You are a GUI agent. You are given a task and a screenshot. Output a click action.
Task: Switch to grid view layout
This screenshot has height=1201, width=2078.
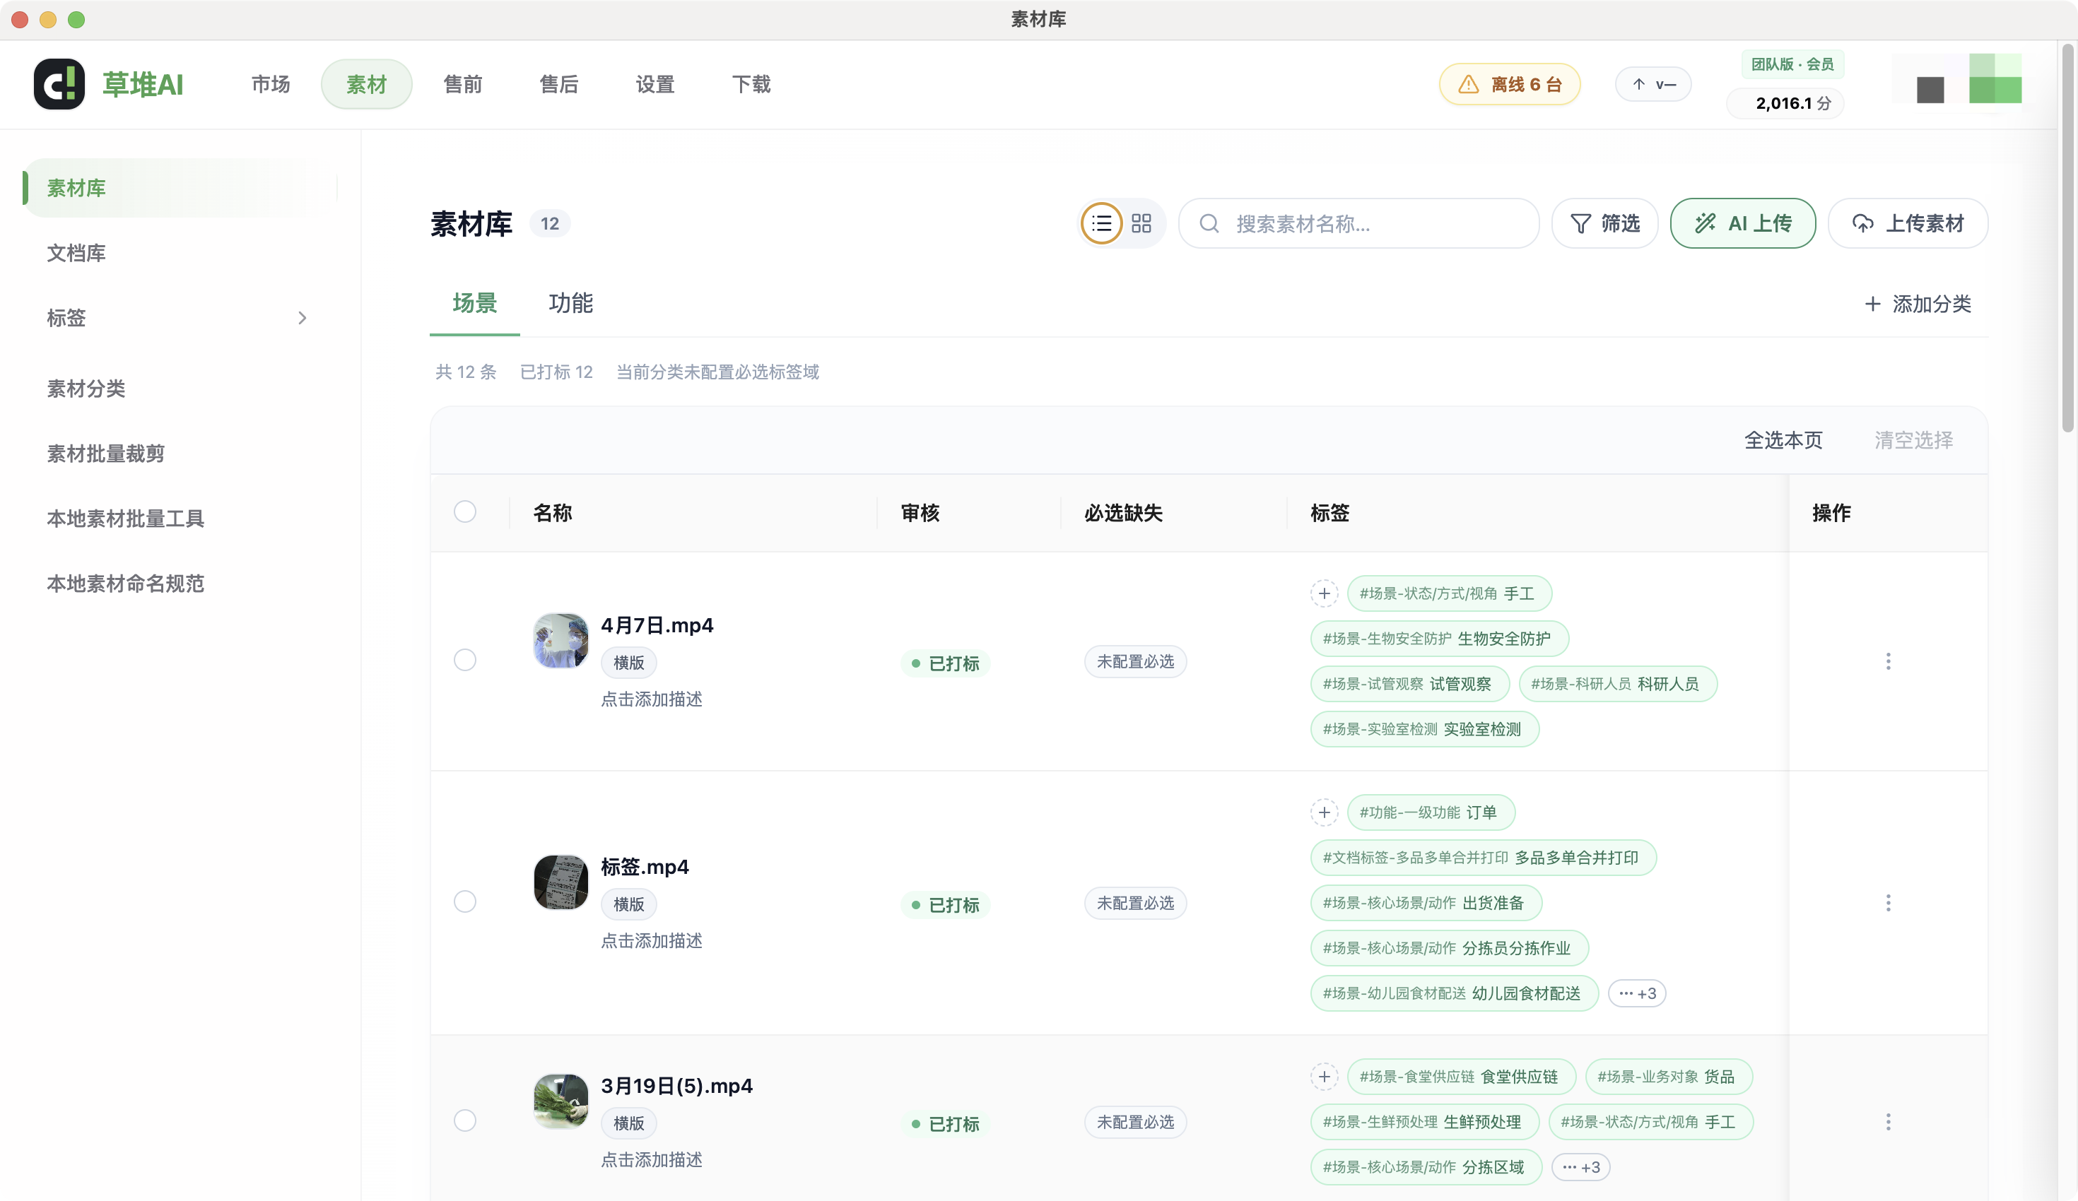click(1141, 223)
